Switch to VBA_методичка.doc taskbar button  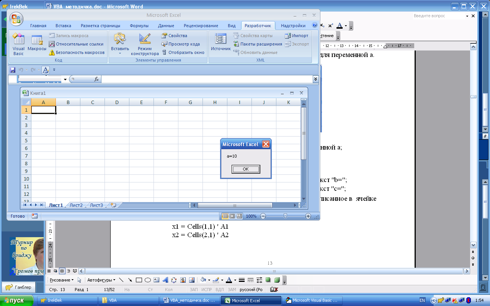(x=190, y=301)
